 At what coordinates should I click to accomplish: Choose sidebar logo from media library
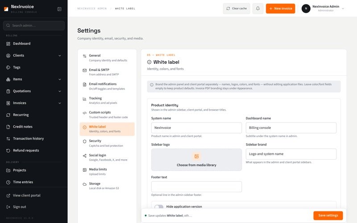coord(196,160)
